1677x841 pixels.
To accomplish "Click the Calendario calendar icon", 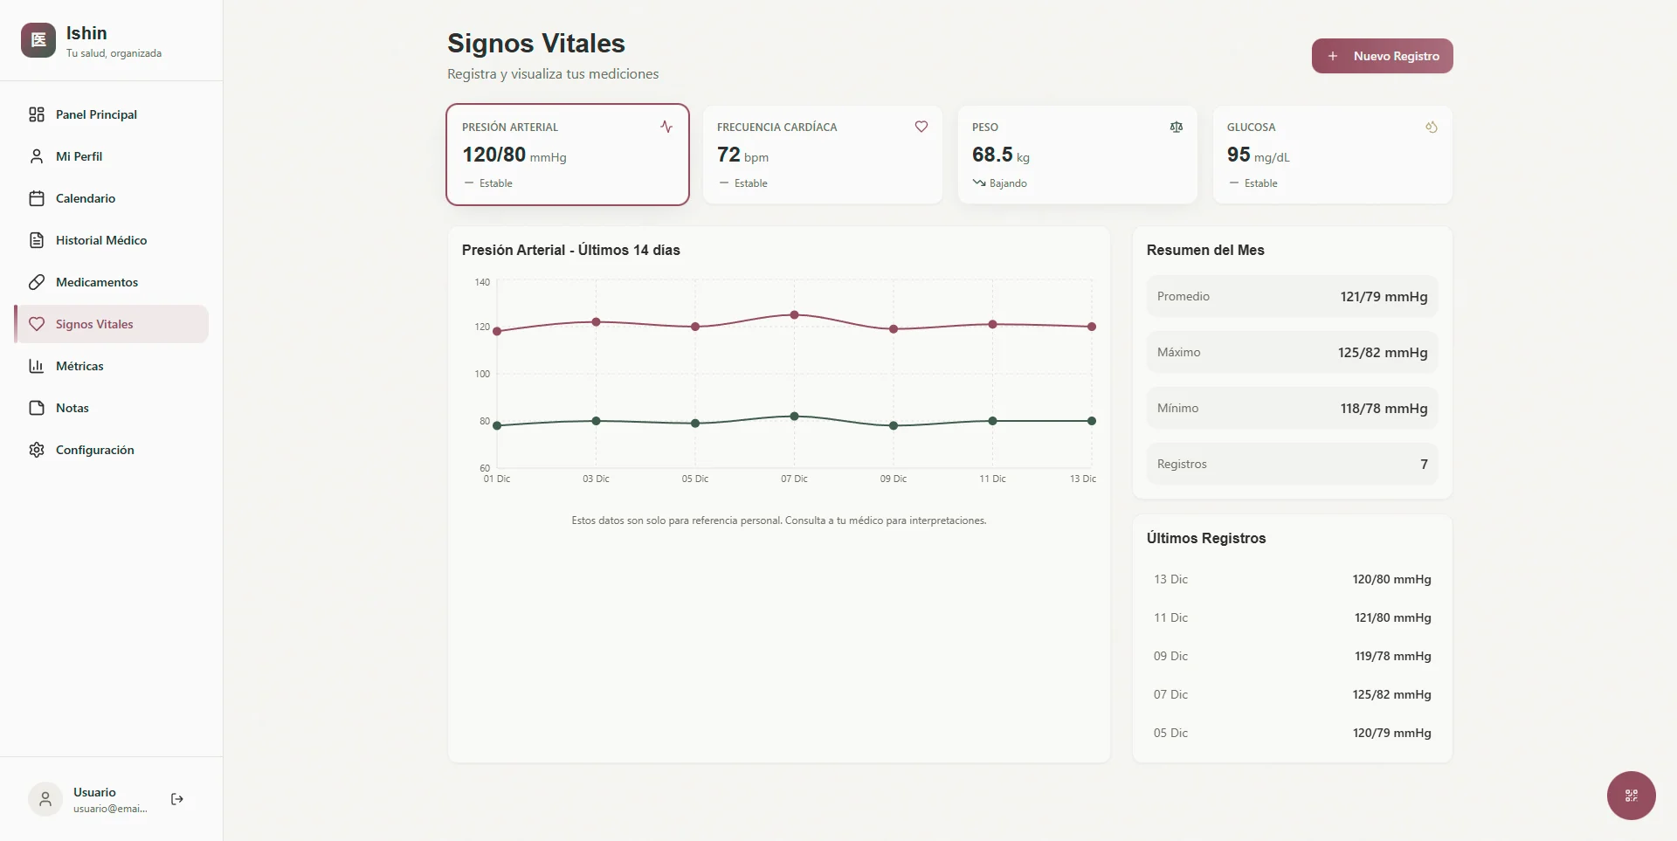I will (x=36, y=198).
